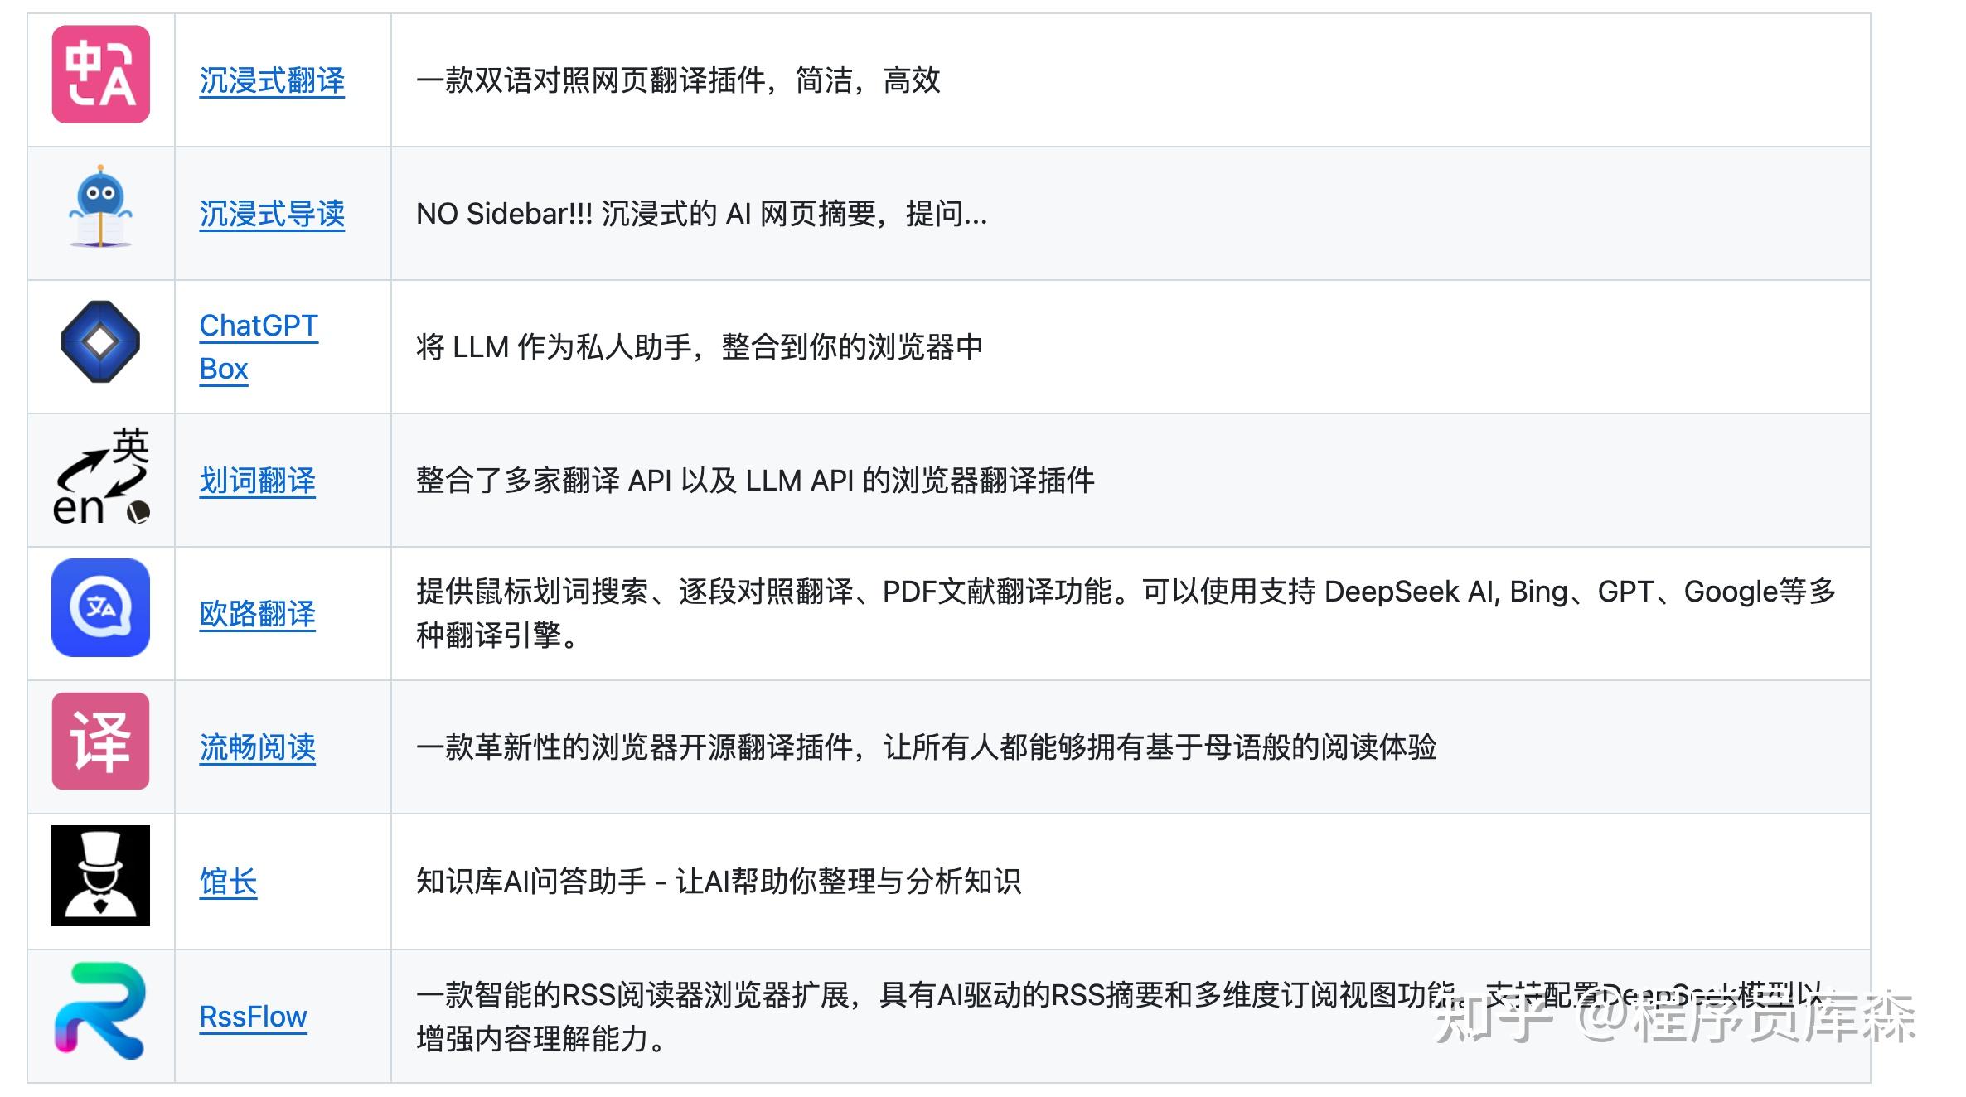Click the 知识库AI问答助手 description text
1966x1097 pixels.
tap(718, 882)
